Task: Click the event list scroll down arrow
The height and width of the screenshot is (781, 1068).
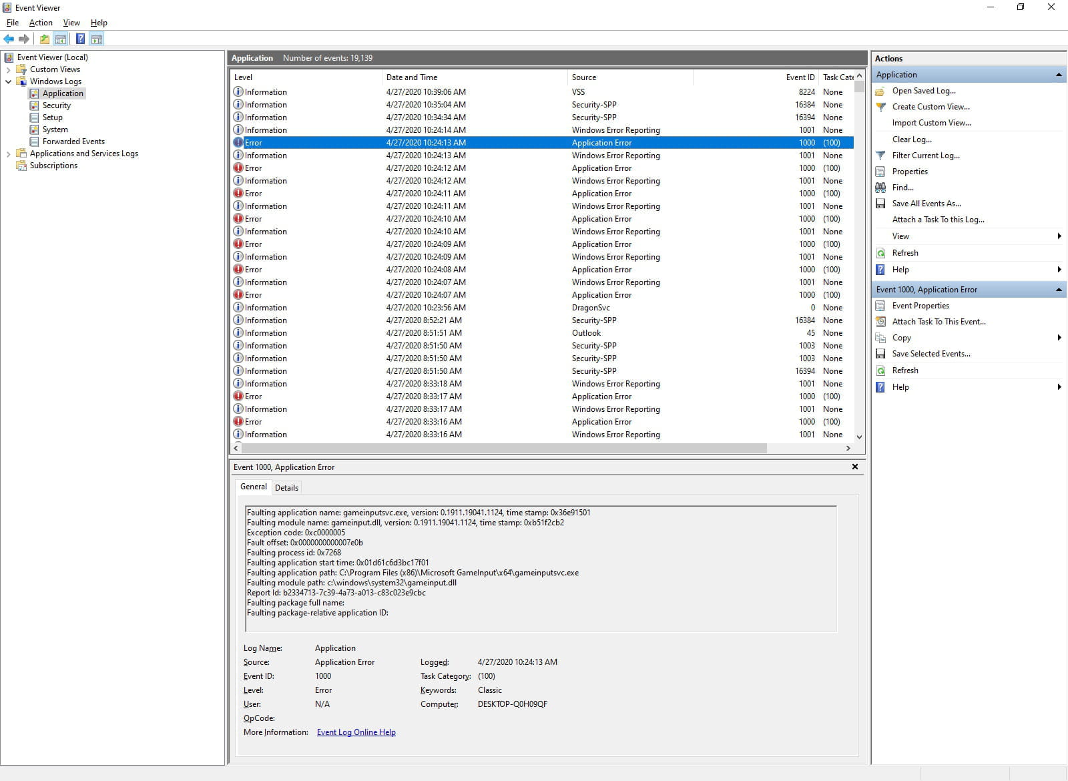Action: (859, 437)
